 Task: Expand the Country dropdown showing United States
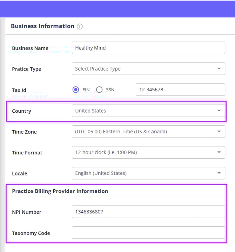click(148, 111)
